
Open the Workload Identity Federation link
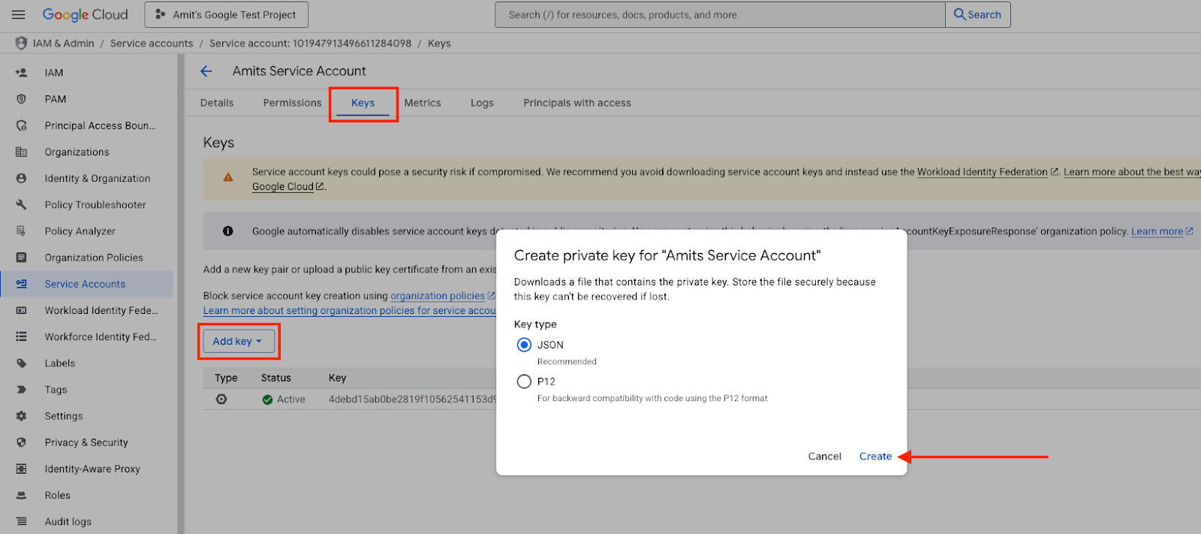pos(982,172)
